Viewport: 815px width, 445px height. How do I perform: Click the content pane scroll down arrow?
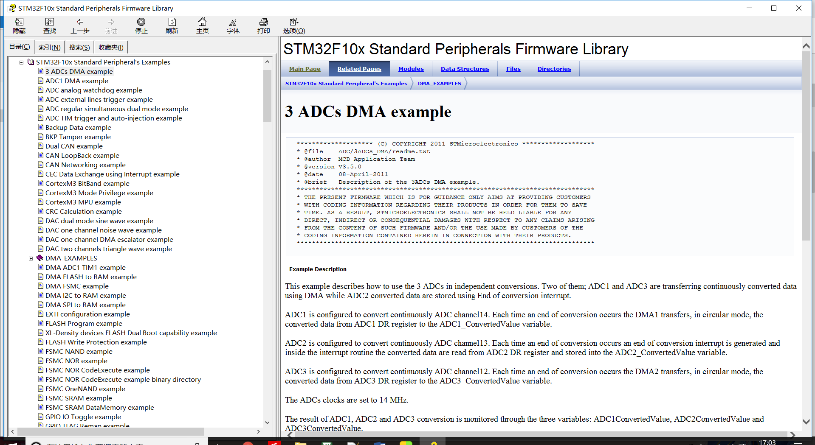[806, 422]
